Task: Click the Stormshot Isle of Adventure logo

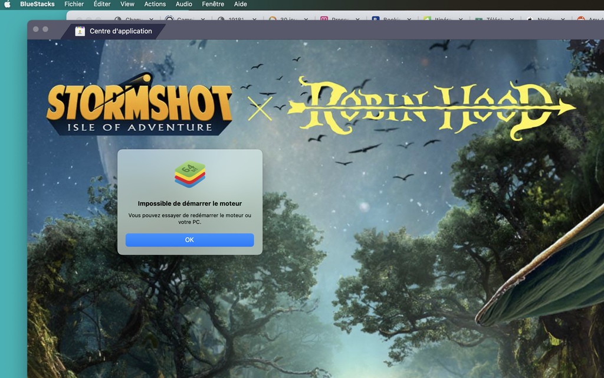Action: (x=139, y=104)
